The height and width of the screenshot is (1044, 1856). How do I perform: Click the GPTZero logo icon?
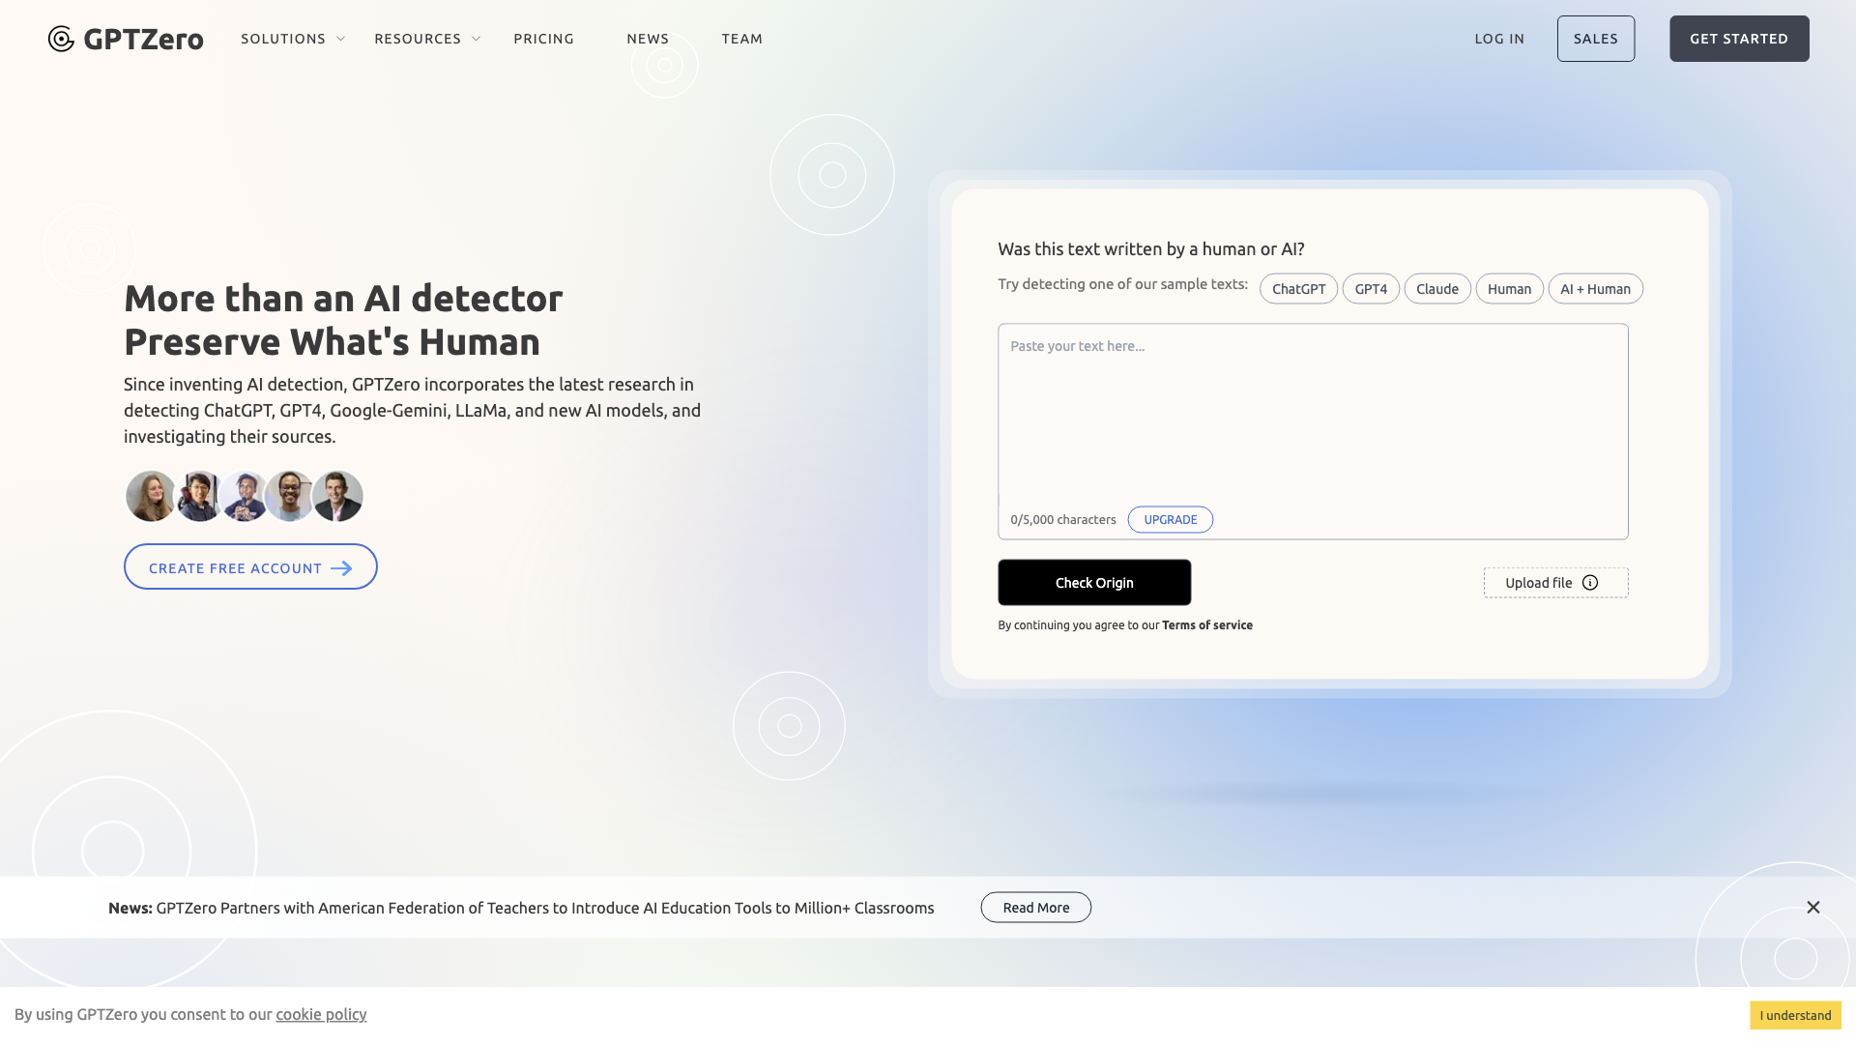click(x=61, y=39)
